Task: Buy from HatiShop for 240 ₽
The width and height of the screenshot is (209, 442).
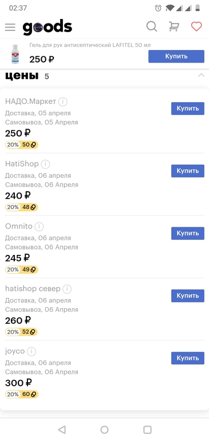Action: coord(188,171)
